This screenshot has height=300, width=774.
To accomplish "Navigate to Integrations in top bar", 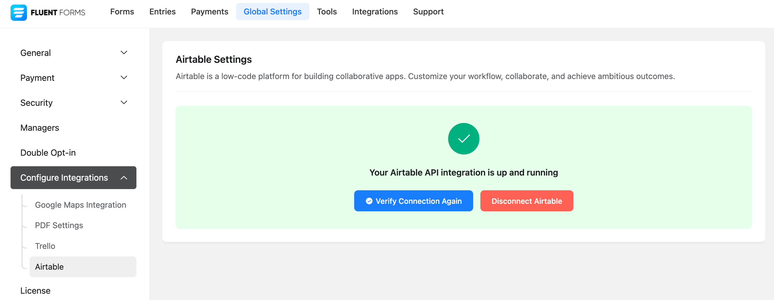I will click(x=375, y=12).
